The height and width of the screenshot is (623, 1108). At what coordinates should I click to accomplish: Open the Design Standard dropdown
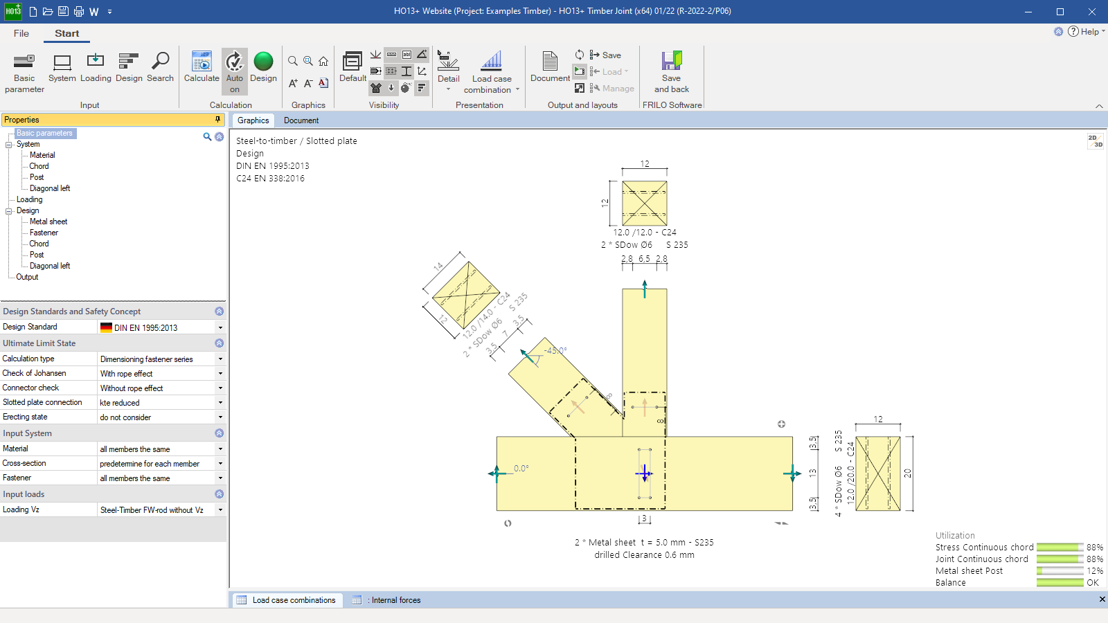220,327
